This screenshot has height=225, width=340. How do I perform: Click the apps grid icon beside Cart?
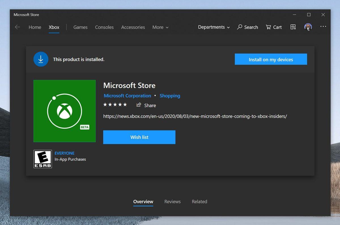293,27
